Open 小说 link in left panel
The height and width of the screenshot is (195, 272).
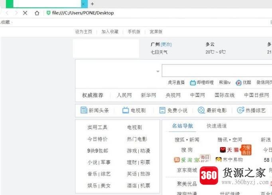(93, 162)
